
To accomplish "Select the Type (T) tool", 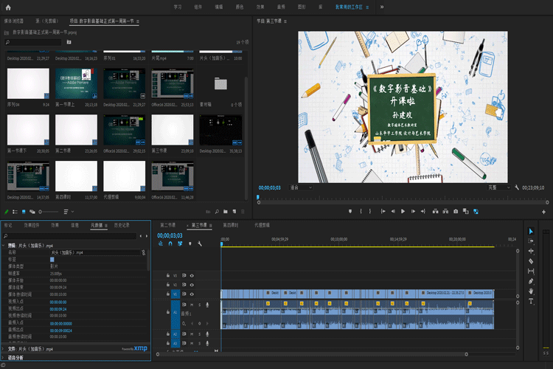I will point(531,301).
